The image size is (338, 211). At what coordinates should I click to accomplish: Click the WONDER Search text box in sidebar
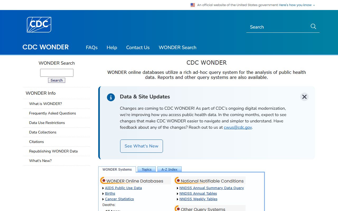click(57, 73)
